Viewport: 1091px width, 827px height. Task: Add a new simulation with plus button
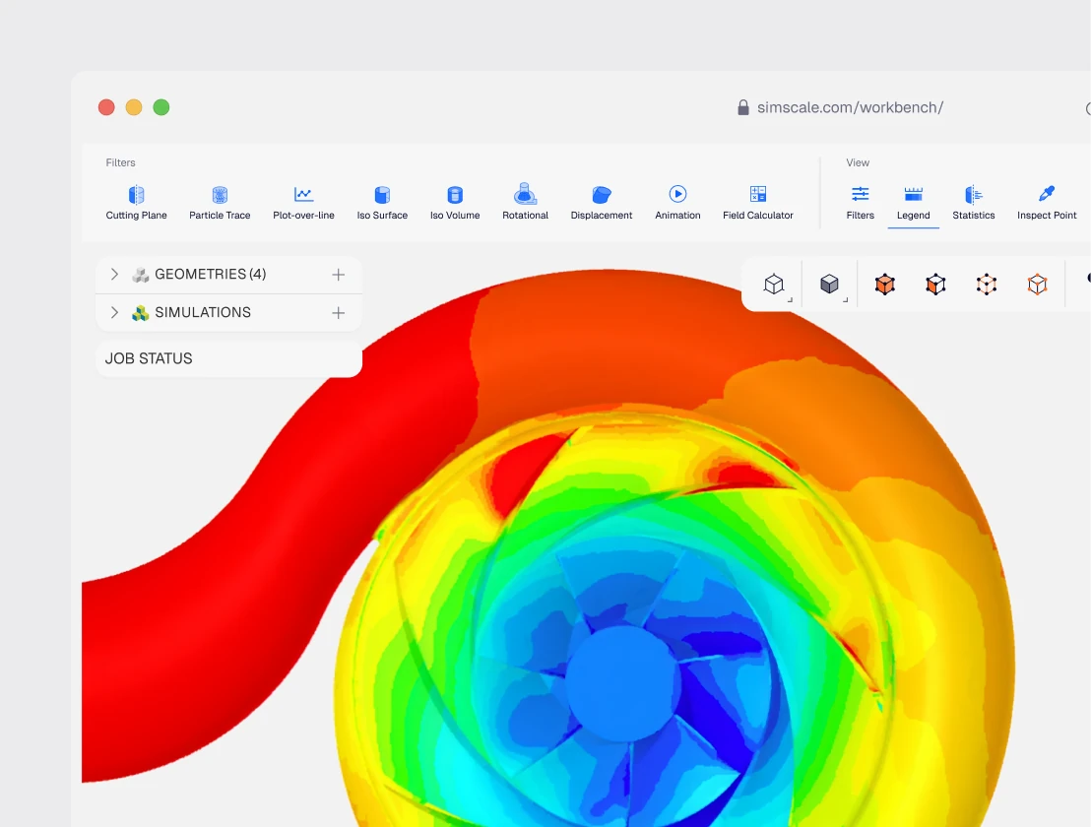(x=338, y=313)
